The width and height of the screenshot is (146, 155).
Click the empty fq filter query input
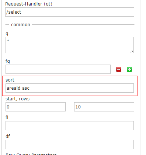(x=58, y=69)
